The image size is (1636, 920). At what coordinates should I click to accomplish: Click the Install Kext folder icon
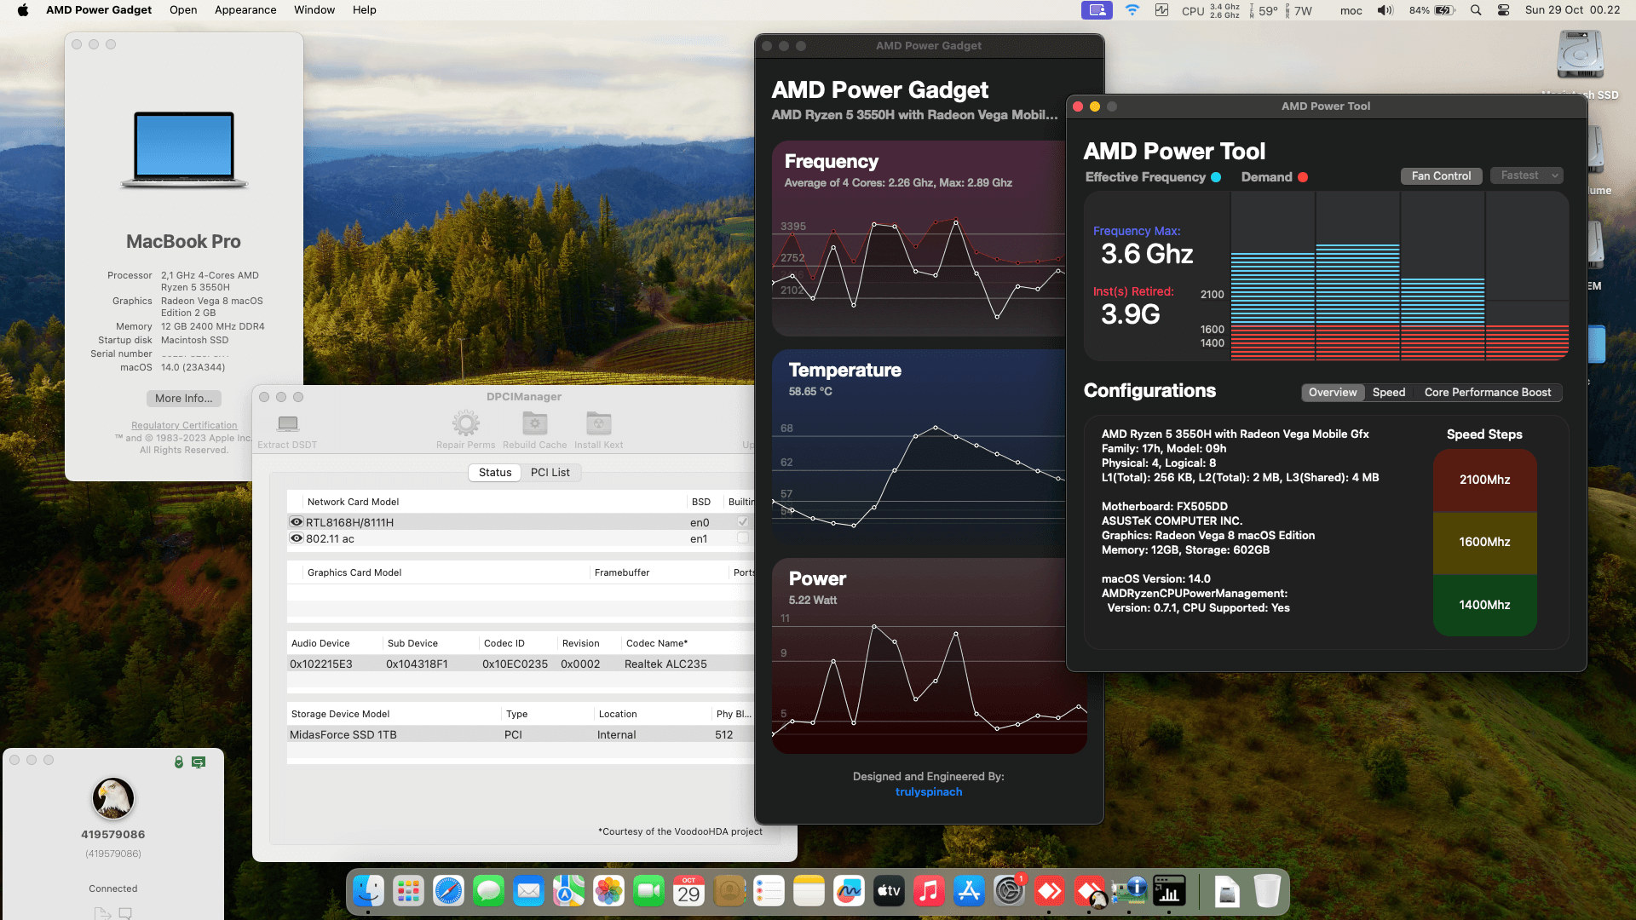coord(598,423)
